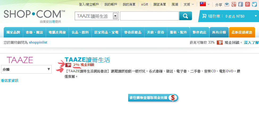Expand the shopping cart dropdown arrow
The image size is (259, 115).
(256, 16)
